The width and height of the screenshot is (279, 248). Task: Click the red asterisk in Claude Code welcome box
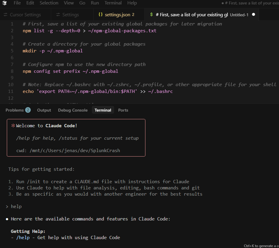(13, 125)
